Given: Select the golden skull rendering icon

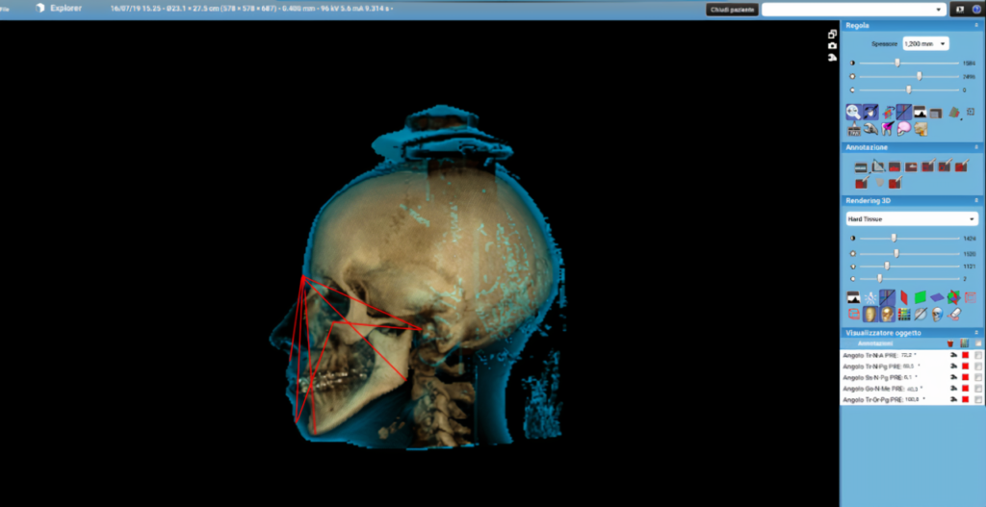Looking at the screenshot, I should (x=887, y=314).
